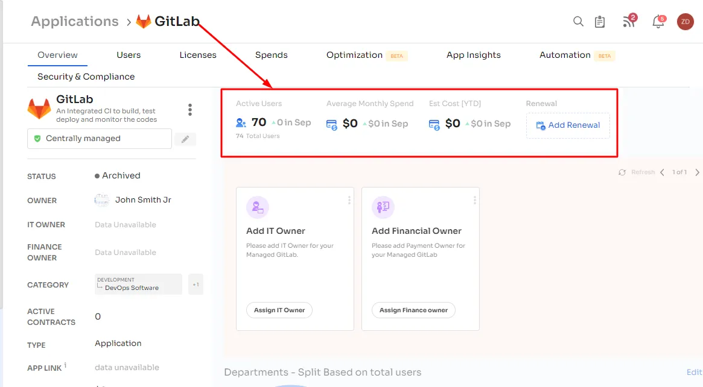Click the Est Cost YTD card icon
The height and width of the screenshot is (387, 703).
[434, 125]
